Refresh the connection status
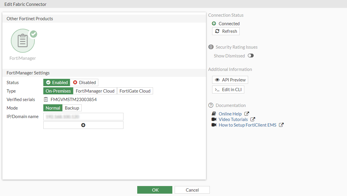The width and height of the screenshot is (347, 196). tap(226, 31)
